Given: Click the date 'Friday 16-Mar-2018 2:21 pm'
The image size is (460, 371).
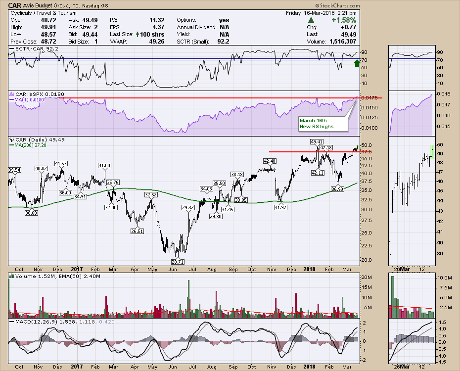Looking at the screenshot, I should click(321, 13).
